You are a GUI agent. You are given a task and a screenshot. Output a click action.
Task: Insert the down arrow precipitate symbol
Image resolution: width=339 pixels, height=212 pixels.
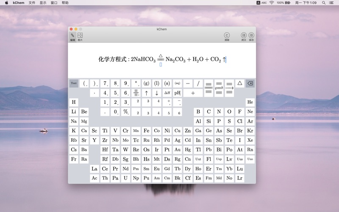point(157,93)
